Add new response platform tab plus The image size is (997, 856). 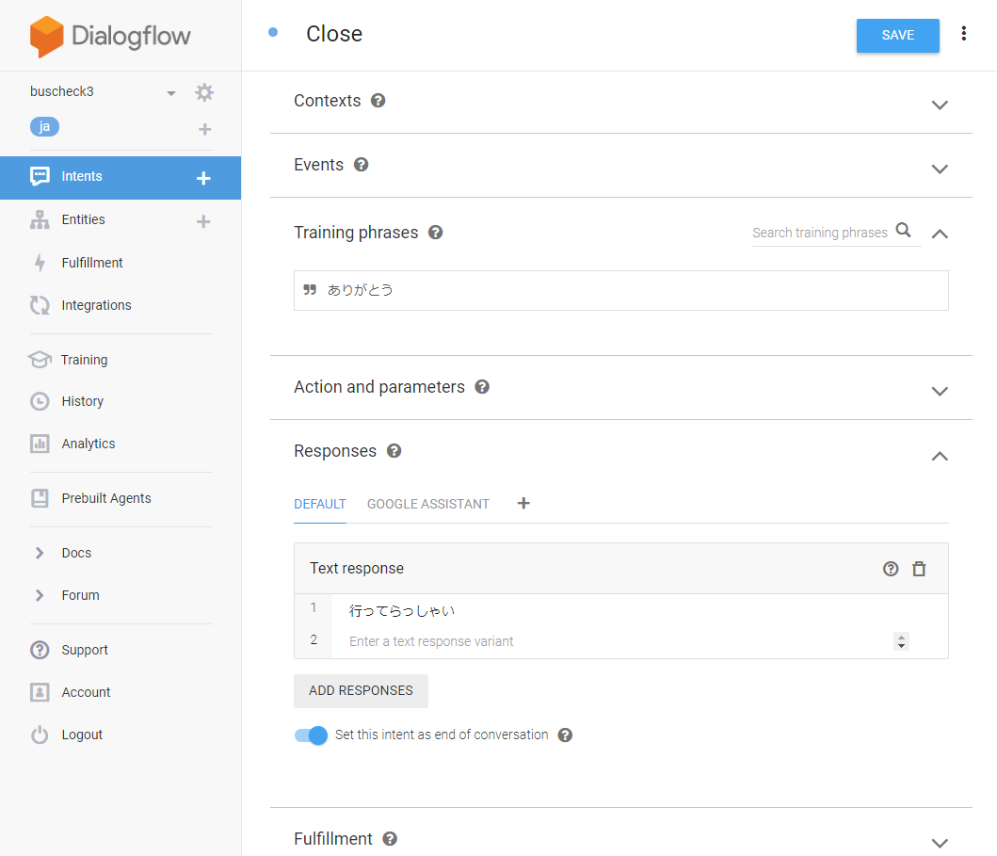(523, 504)
